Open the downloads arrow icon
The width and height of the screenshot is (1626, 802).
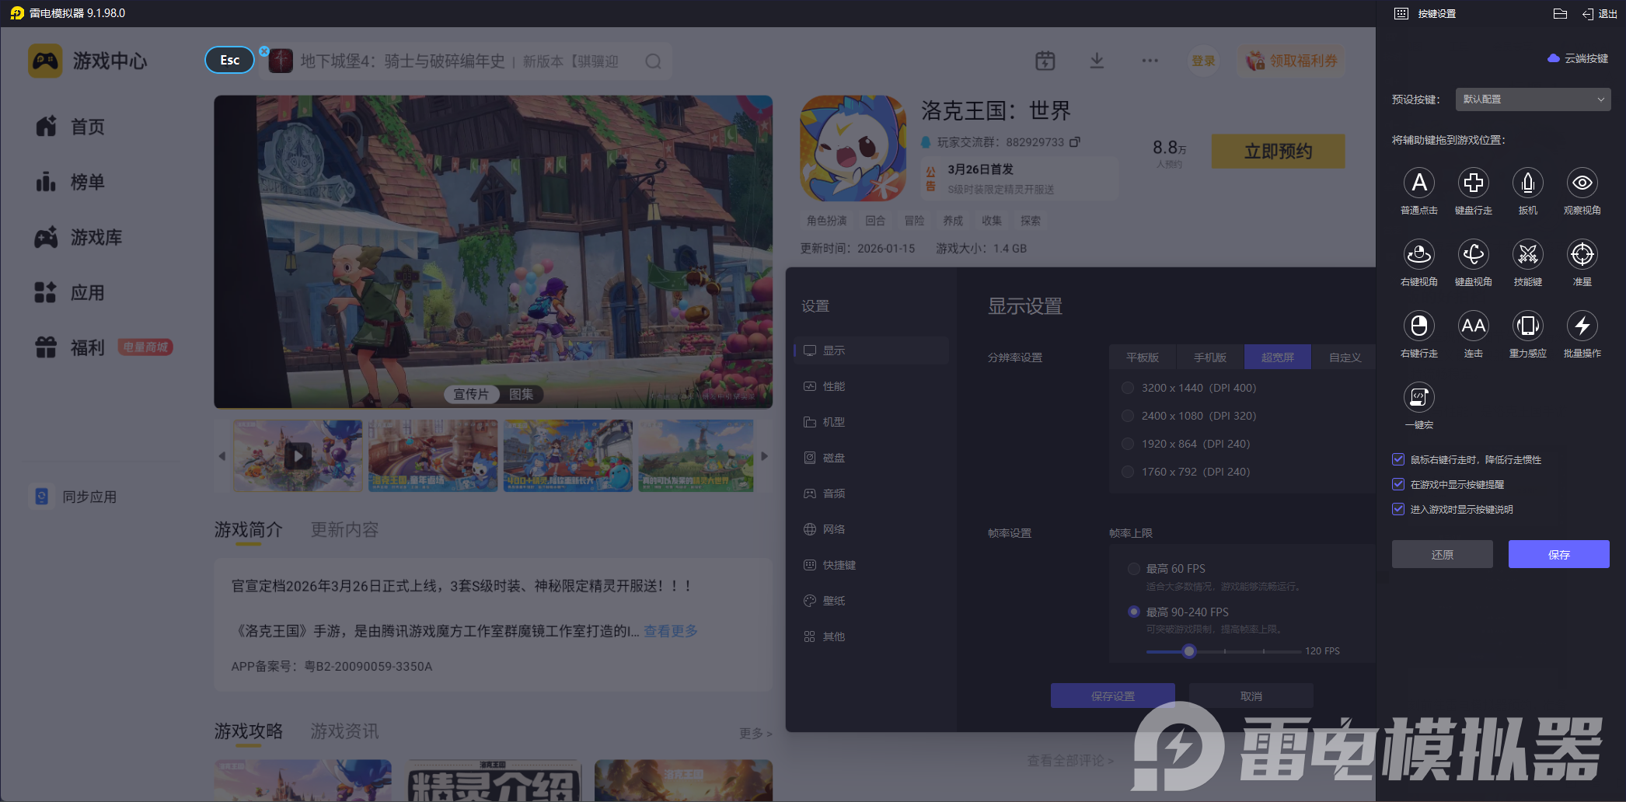pyautogui.click(x=1097, y=61)
